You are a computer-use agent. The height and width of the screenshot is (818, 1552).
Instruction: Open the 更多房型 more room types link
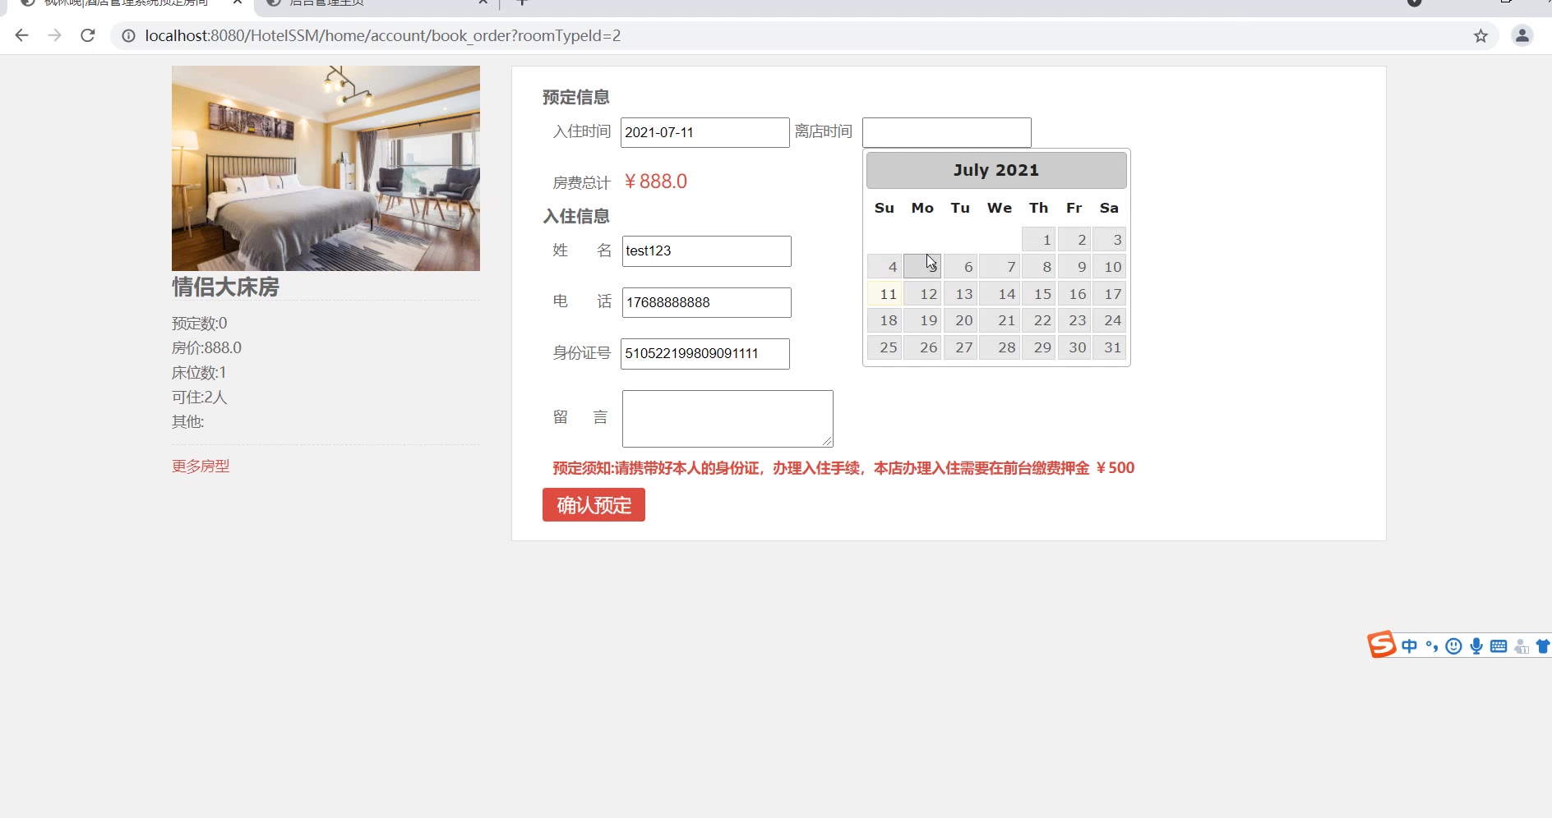(x=201, y=466)
